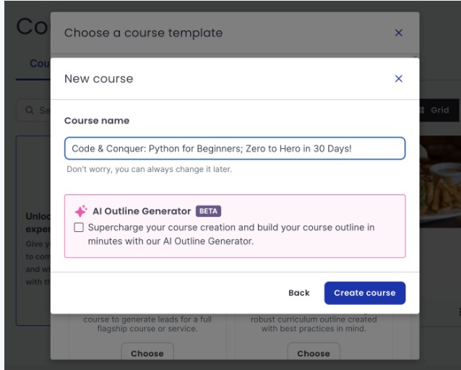Screen dimensions: 461x370
Task: Click the Grid view icon
Action: 422,110
